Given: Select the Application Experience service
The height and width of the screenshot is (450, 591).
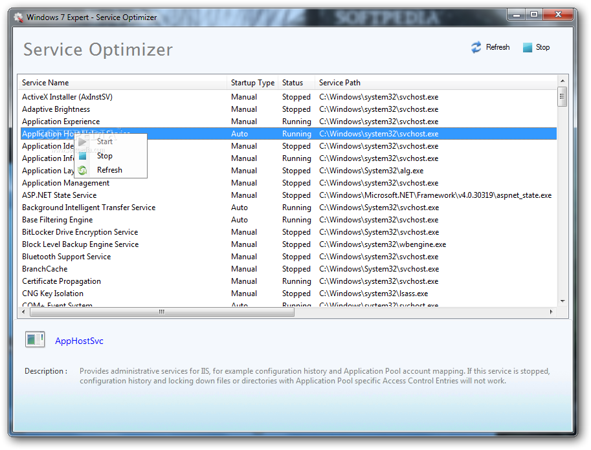Looking at the screenshot, I should [x=288, y=122].
